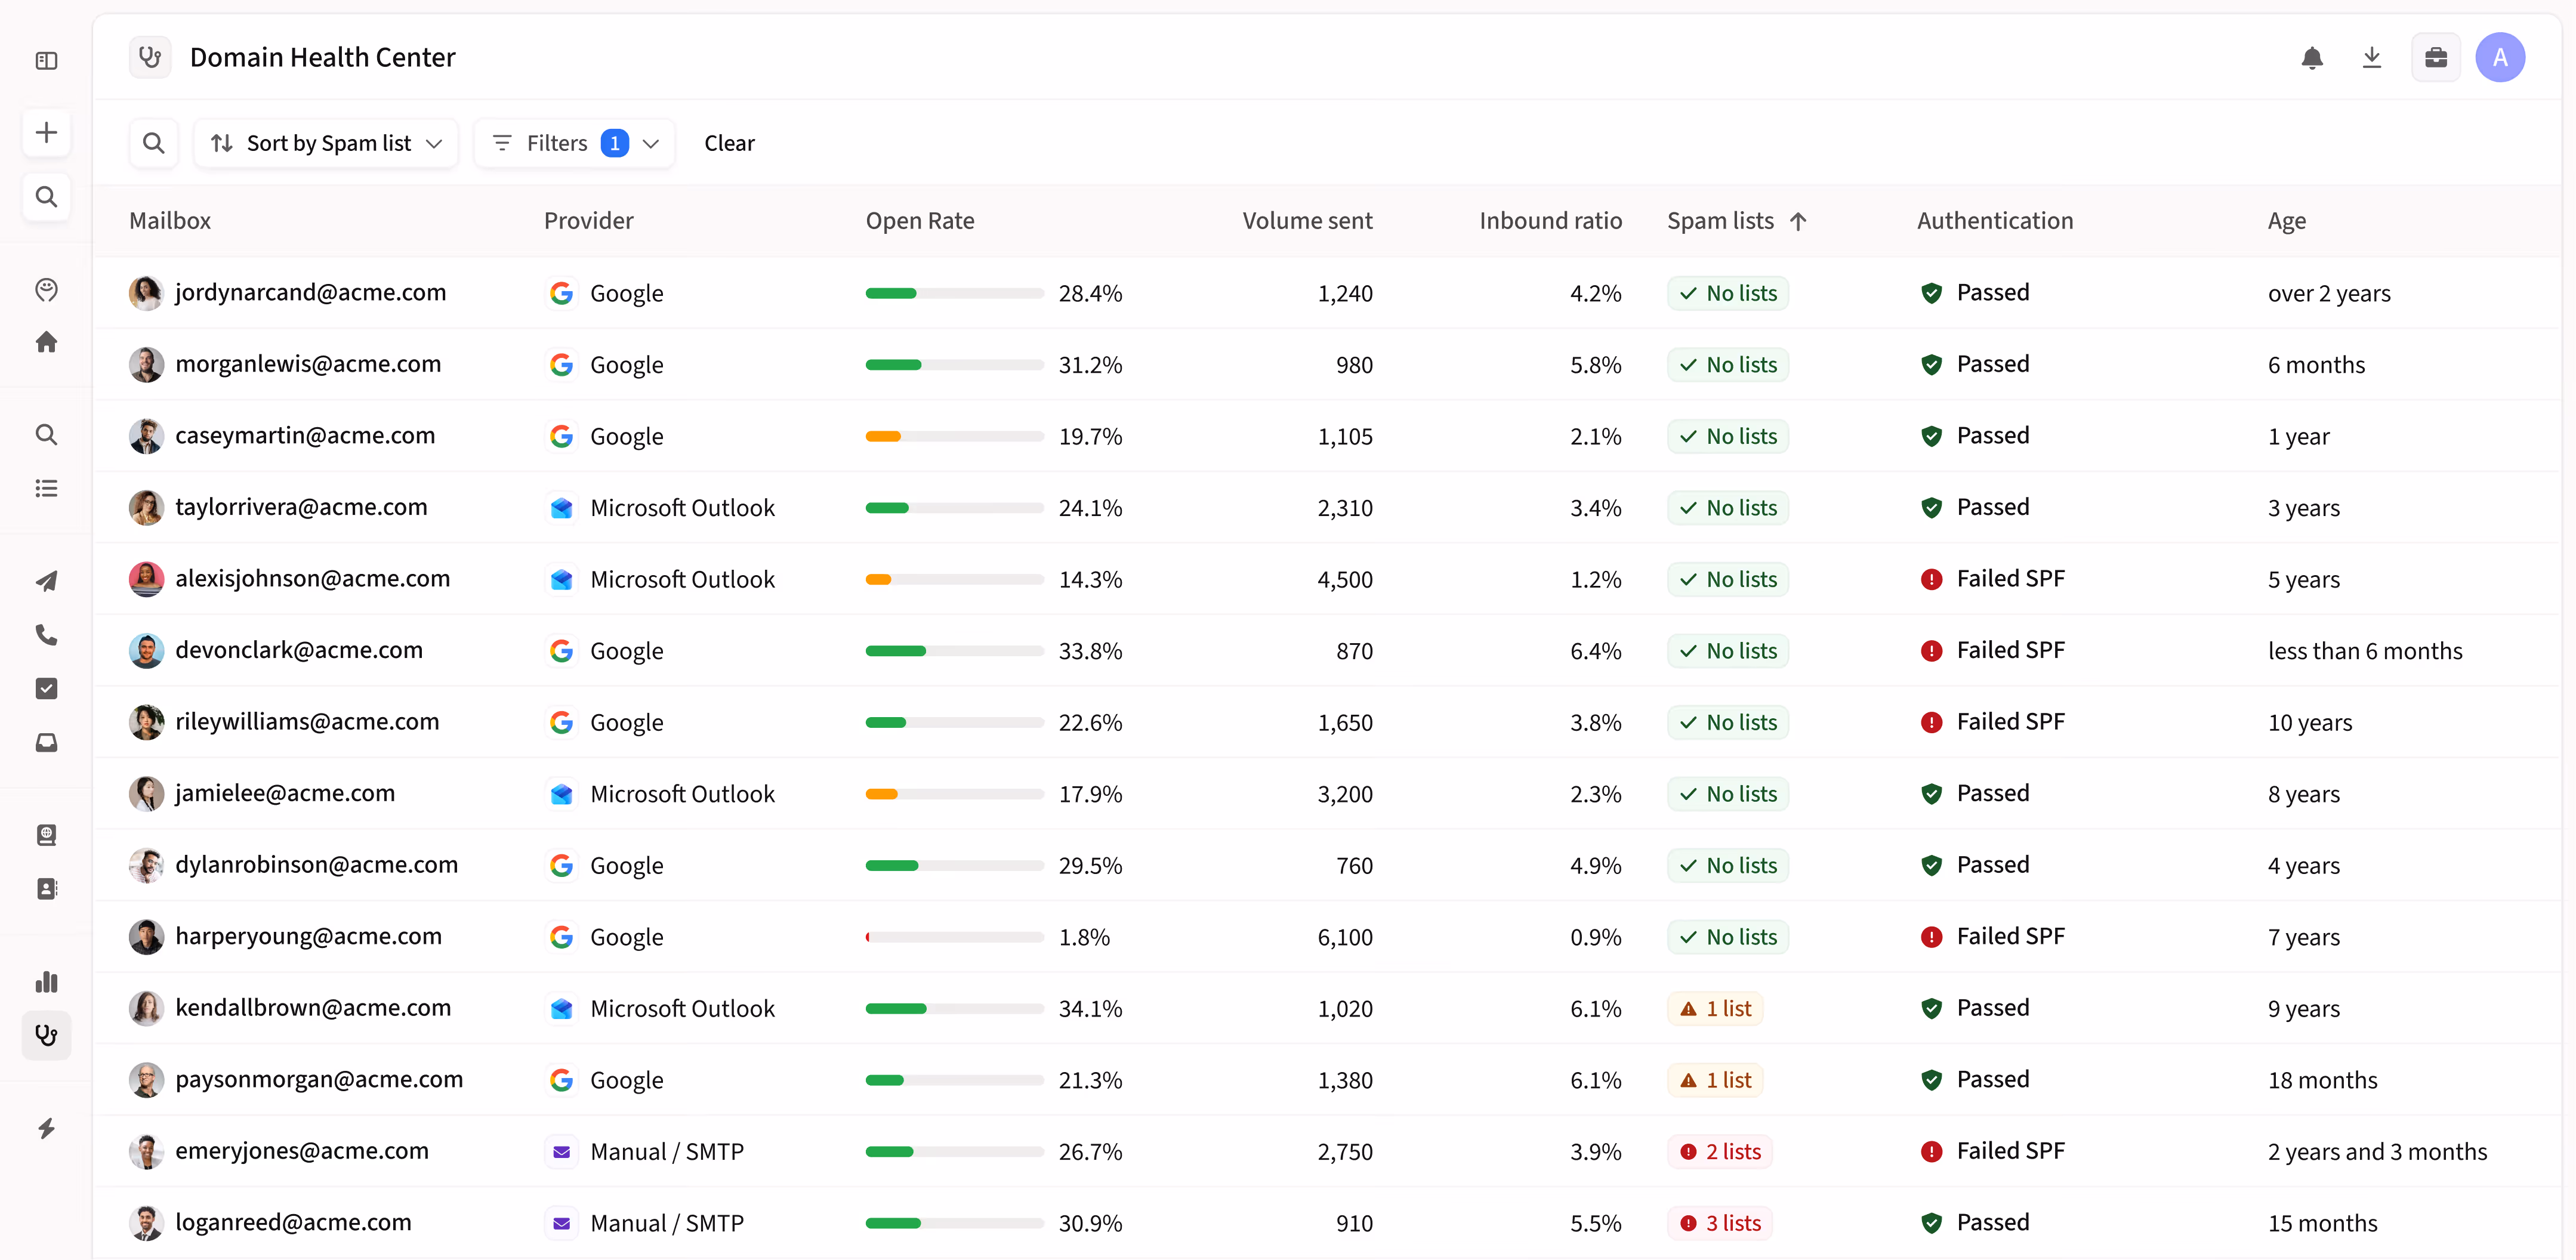Click the 2 lists badge for emeryjones
Image resolution: width=2576 pixels, height=1260 pixels.
click(x=1720, y=1152)
